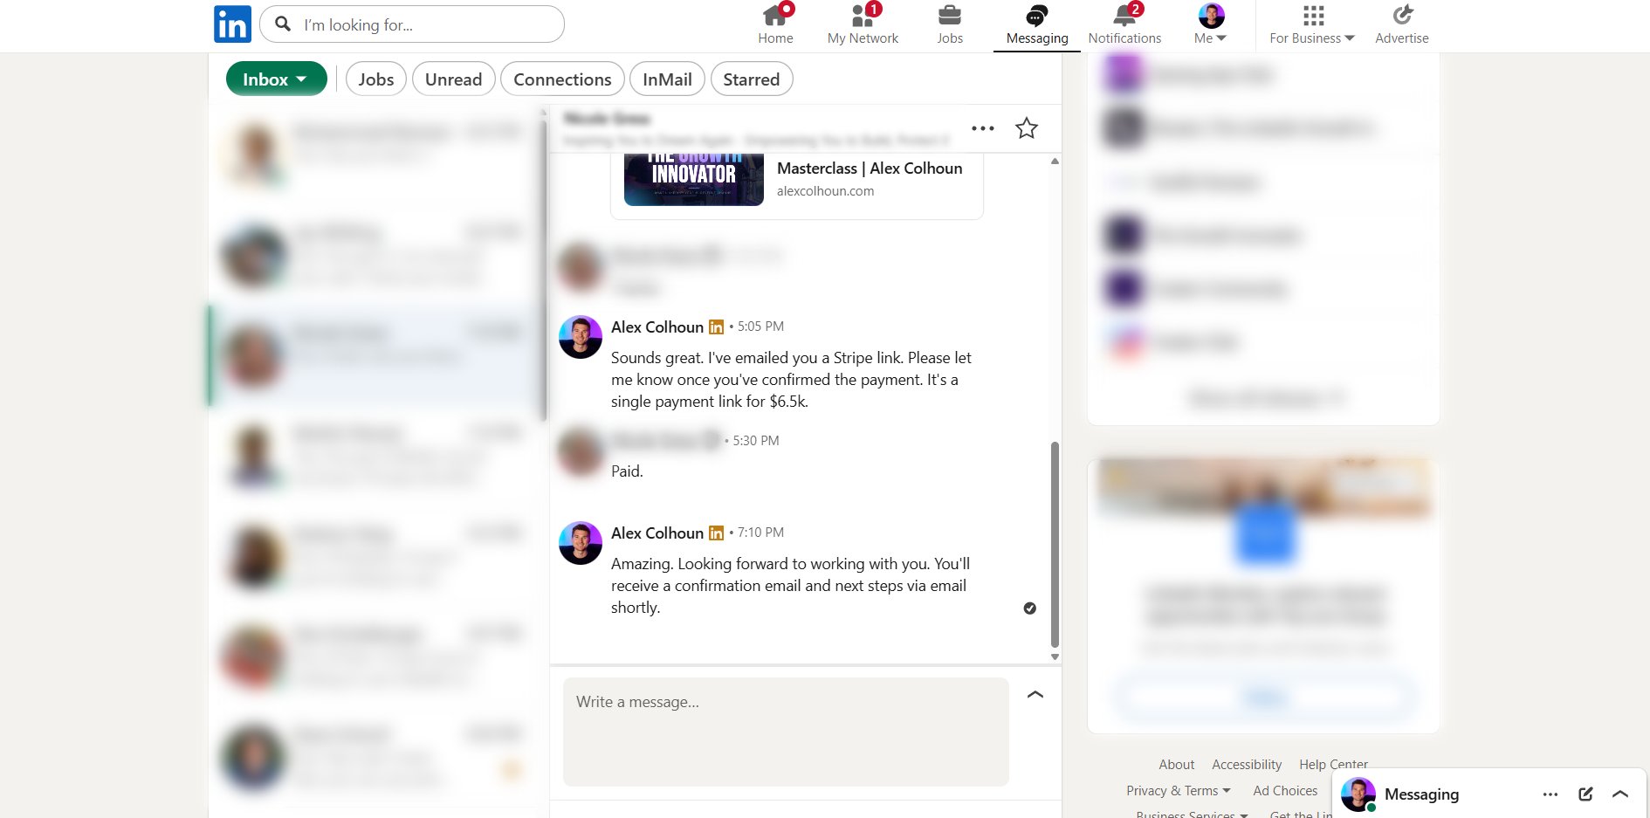Compose new message in Messaging overlay
Viewport: 1650px width, 818px height.
click(x=1585, y=794)
